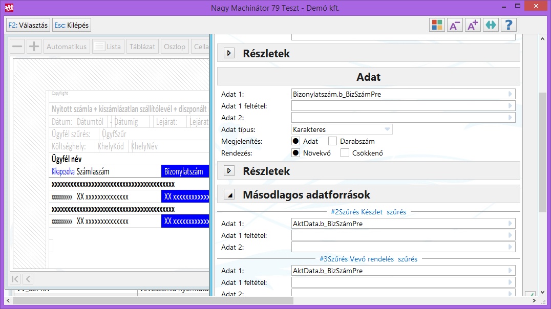Decrease font size with A- icon

455,25
